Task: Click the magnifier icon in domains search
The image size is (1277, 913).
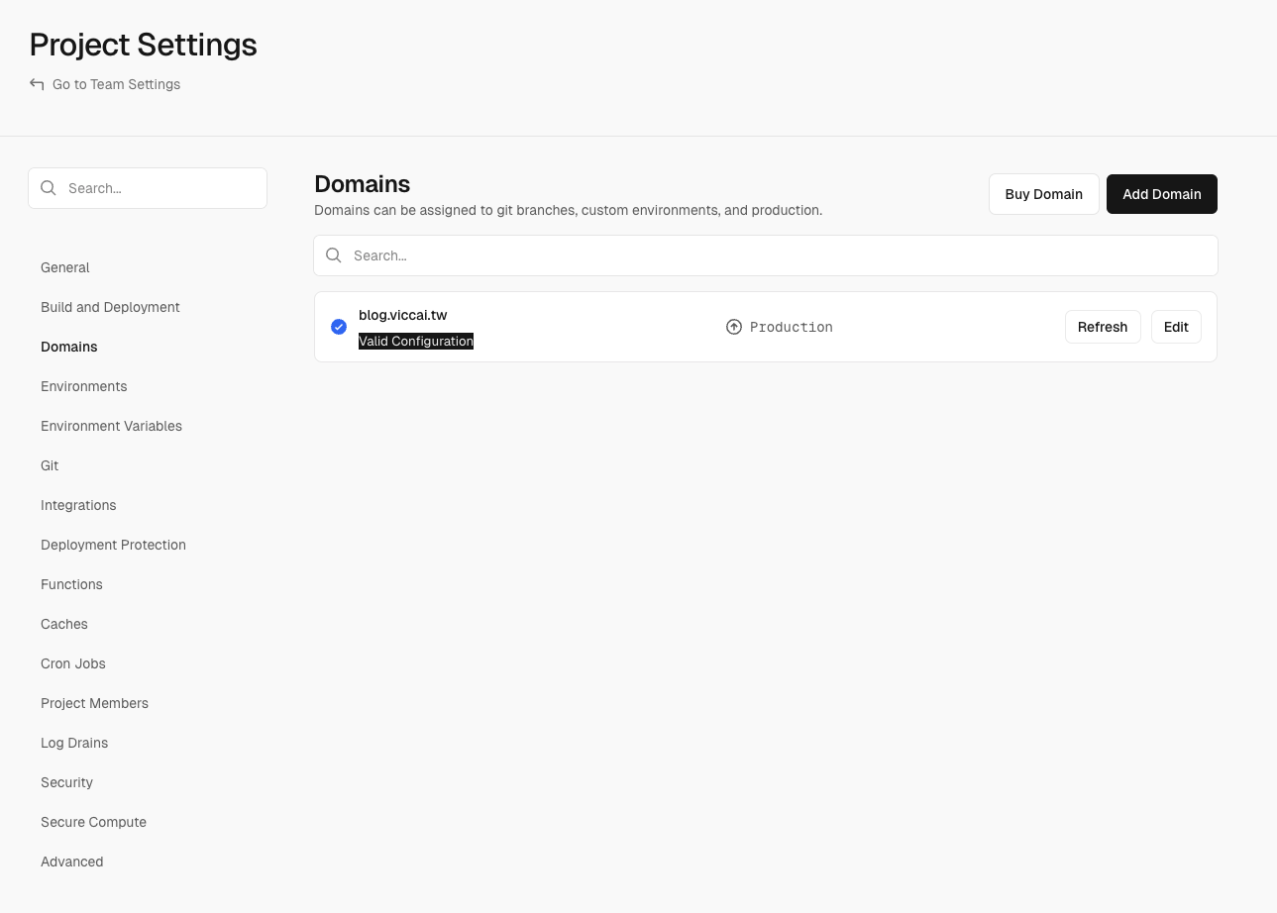Action: pos(334,255)
